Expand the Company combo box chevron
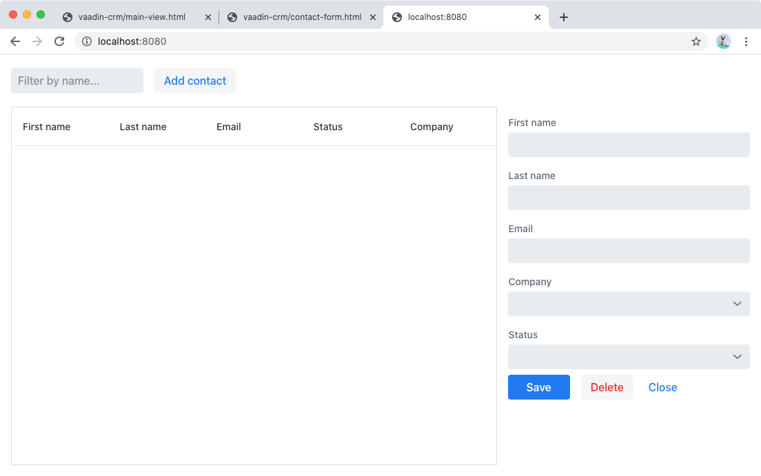761x476 pixels. pos(736,304)
